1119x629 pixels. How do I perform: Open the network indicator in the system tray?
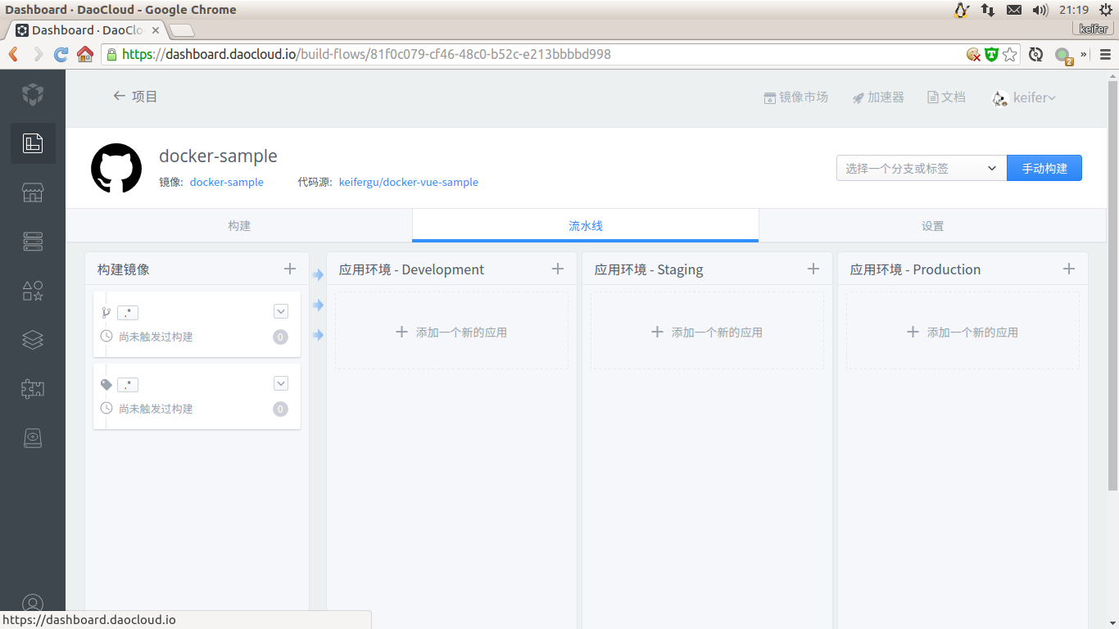coord(988,10)
